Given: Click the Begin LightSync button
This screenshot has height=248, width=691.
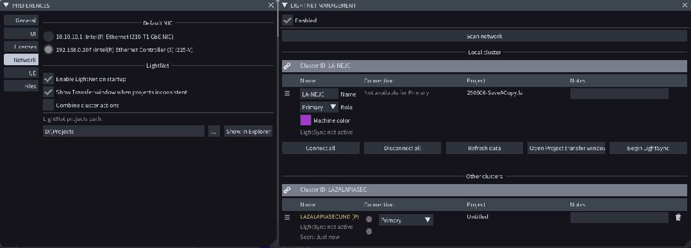Looking at the screenshot, I should tap(648, 148).
